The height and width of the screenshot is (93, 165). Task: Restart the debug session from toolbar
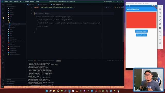[x=118, y=7]
